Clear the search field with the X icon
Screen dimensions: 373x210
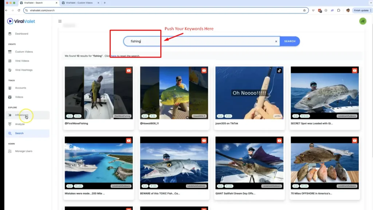[276, 41]
